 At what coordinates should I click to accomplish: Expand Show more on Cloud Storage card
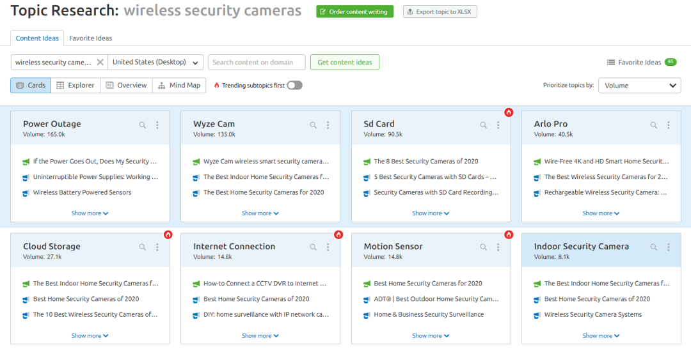90,336
